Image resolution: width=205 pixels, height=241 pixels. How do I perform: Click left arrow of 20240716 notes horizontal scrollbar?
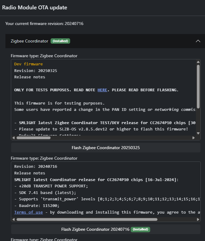14,220
